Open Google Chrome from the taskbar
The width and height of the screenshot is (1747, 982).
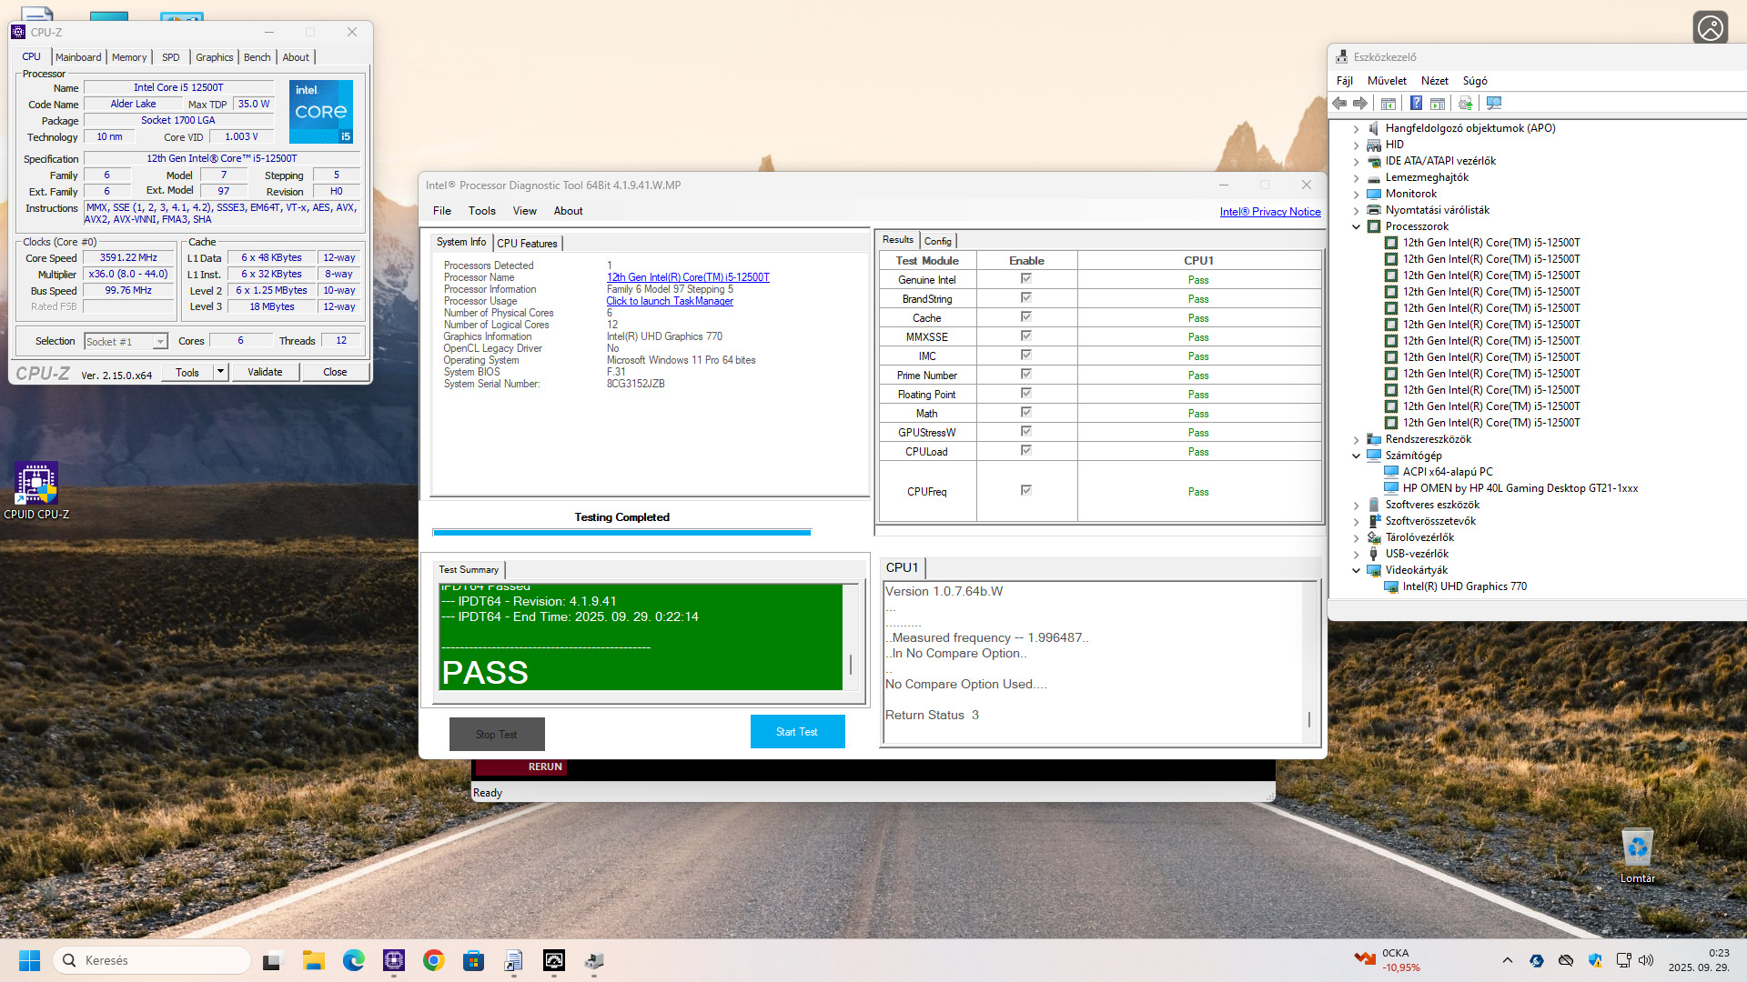click(x=434, y=960)
